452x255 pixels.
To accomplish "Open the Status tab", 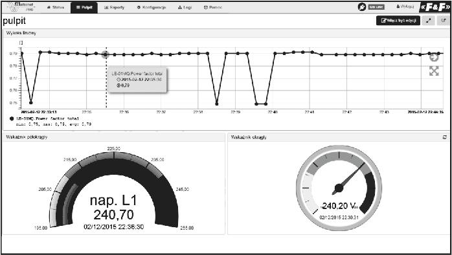I will (x=56, y=7).
